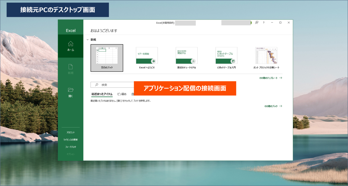
Task: Open オプション in the sidebar
Action: coord(70,154)
